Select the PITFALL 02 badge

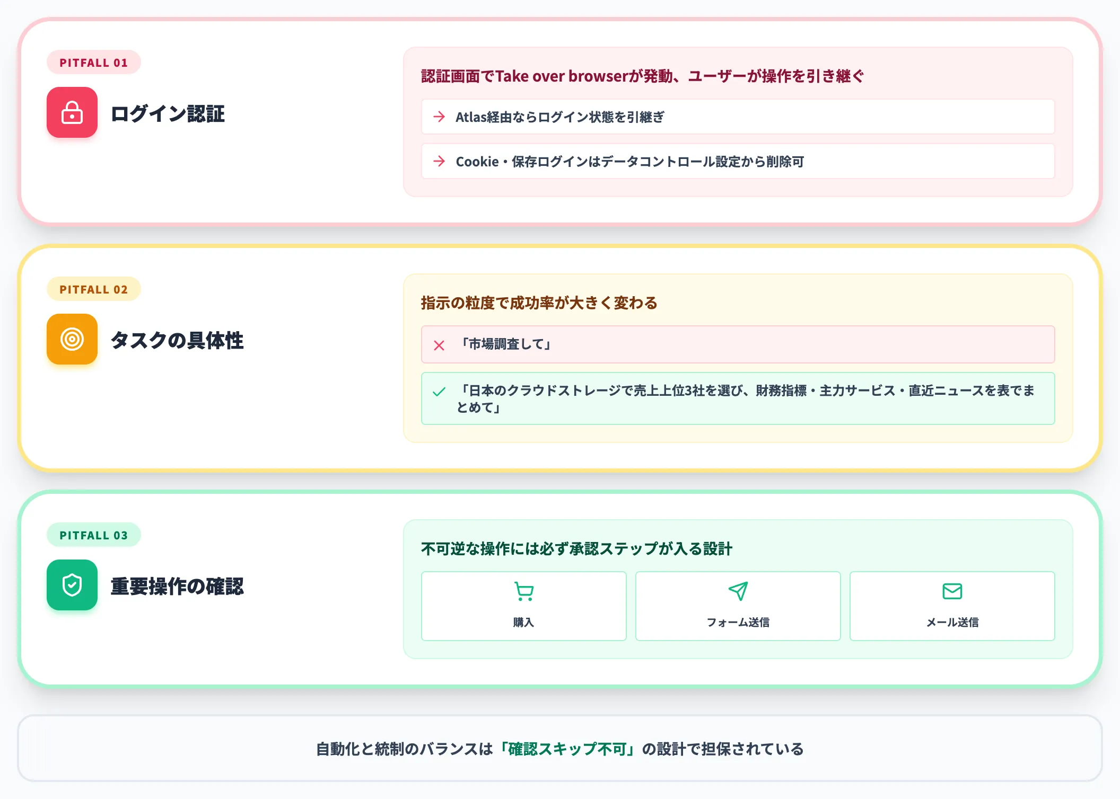tap(94, 289)
